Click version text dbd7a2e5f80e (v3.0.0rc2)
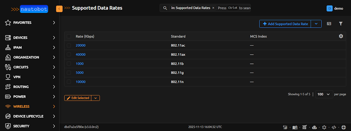Image resolution: width=351 pixels, height=131 pixels. pos(81,127)
